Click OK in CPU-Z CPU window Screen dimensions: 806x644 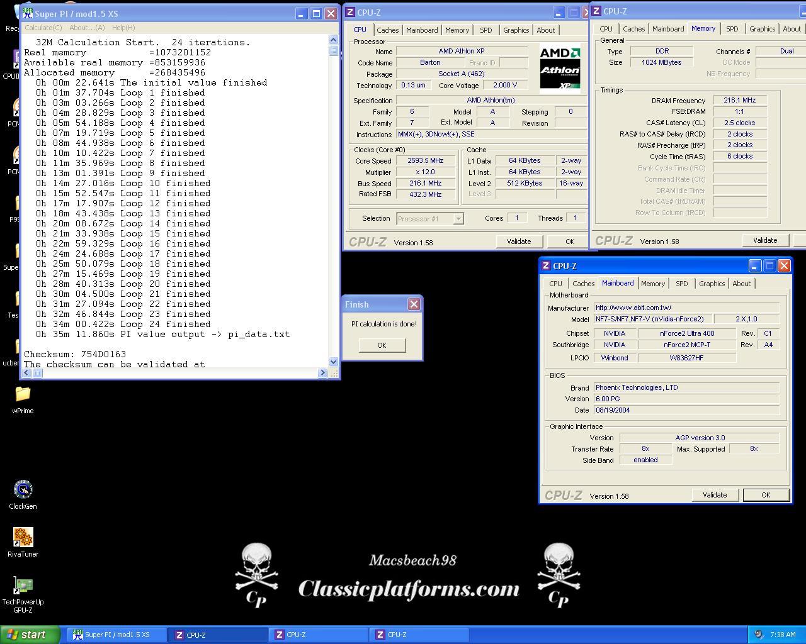pos(570,241)
